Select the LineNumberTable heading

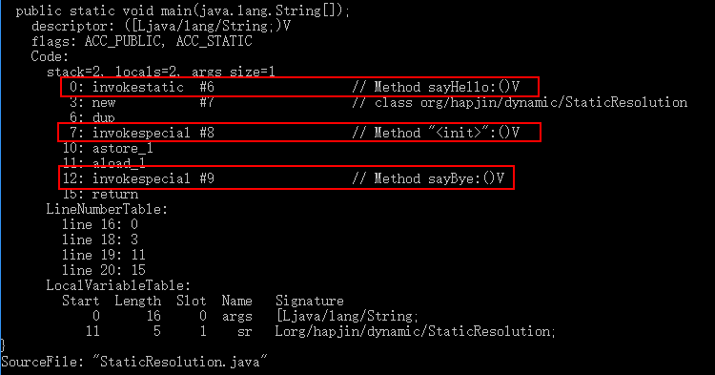(107, 209)
